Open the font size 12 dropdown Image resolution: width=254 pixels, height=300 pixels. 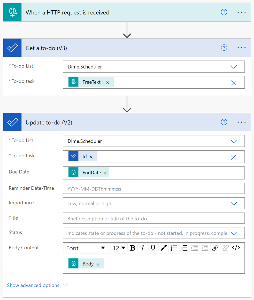point(119,248)
